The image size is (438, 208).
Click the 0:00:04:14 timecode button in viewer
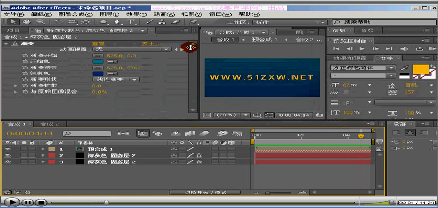click(295, 115)
